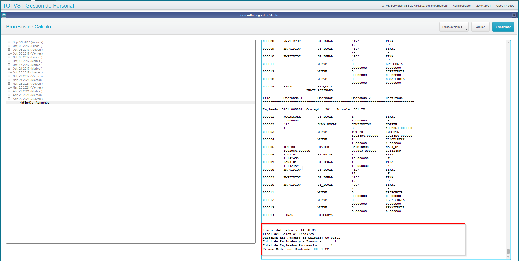Click the log scrollbar down arrow
Screen dimensions: 519x261
(x=508, y=257)
